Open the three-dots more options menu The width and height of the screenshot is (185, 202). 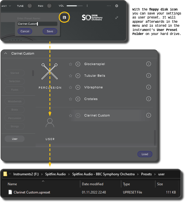[x=109, y=6]
